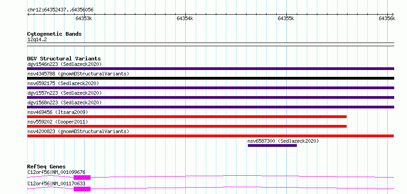Click the C12orf56|NM_001170633 transcript label
This screenshot has width=407, height=194.
(x=56, y=183)
